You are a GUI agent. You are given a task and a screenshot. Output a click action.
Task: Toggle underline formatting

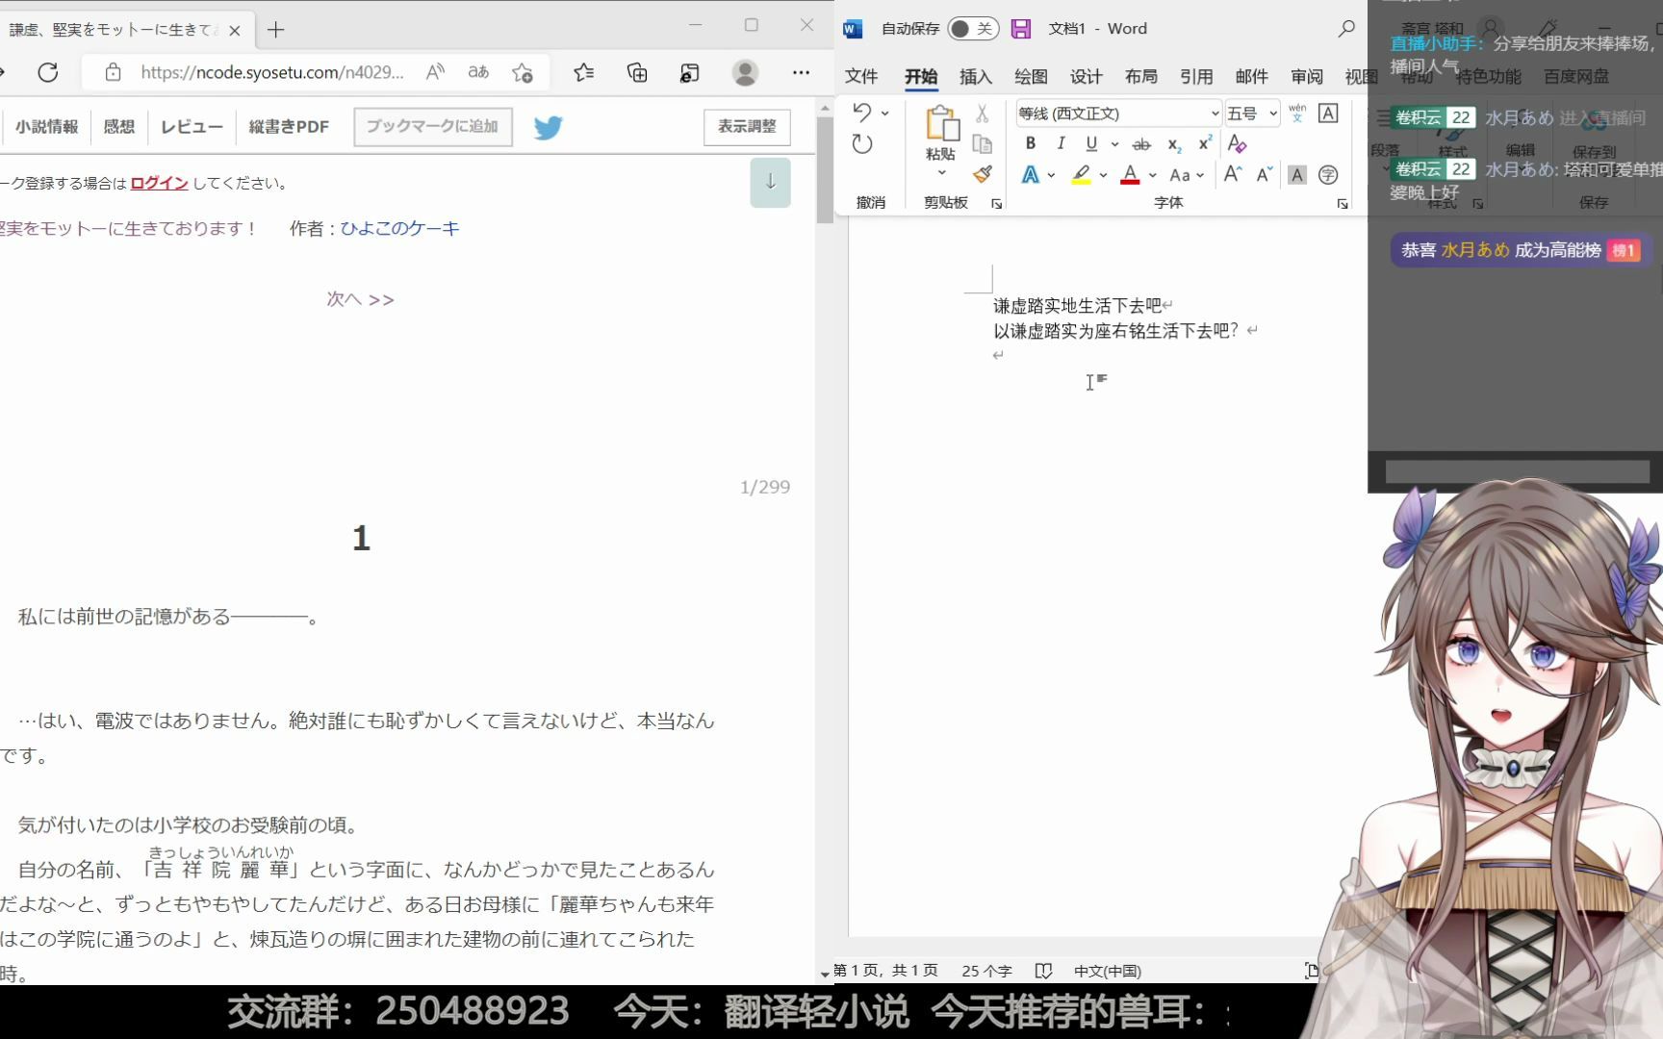pos(1091,144)
